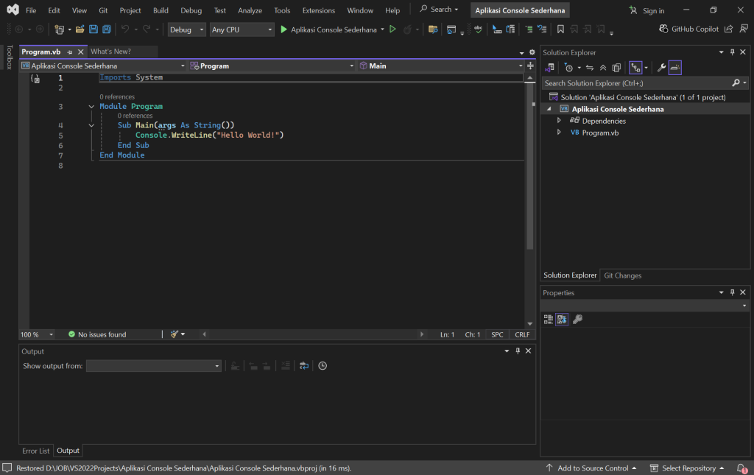Viewport: 754px width, 475px height.
Task: Open the Program type navigation dropdown
Action: [x=272, y=66]
